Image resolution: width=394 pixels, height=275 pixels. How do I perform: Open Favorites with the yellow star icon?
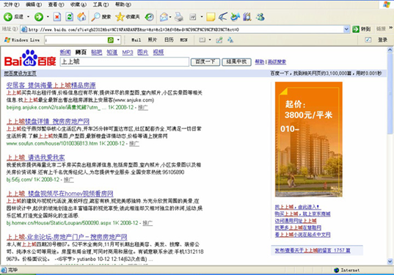pyautogui.click(x=120, y=17)
